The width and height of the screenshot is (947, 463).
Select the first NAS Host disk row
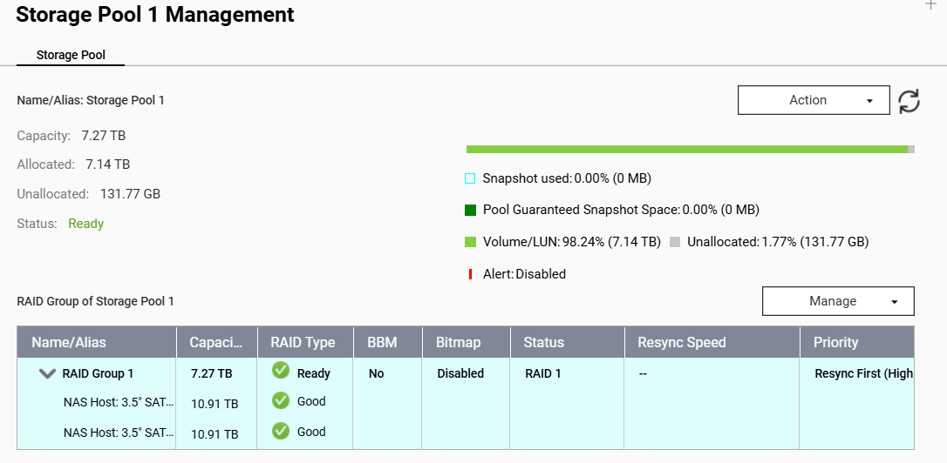[x=118, y=403]
